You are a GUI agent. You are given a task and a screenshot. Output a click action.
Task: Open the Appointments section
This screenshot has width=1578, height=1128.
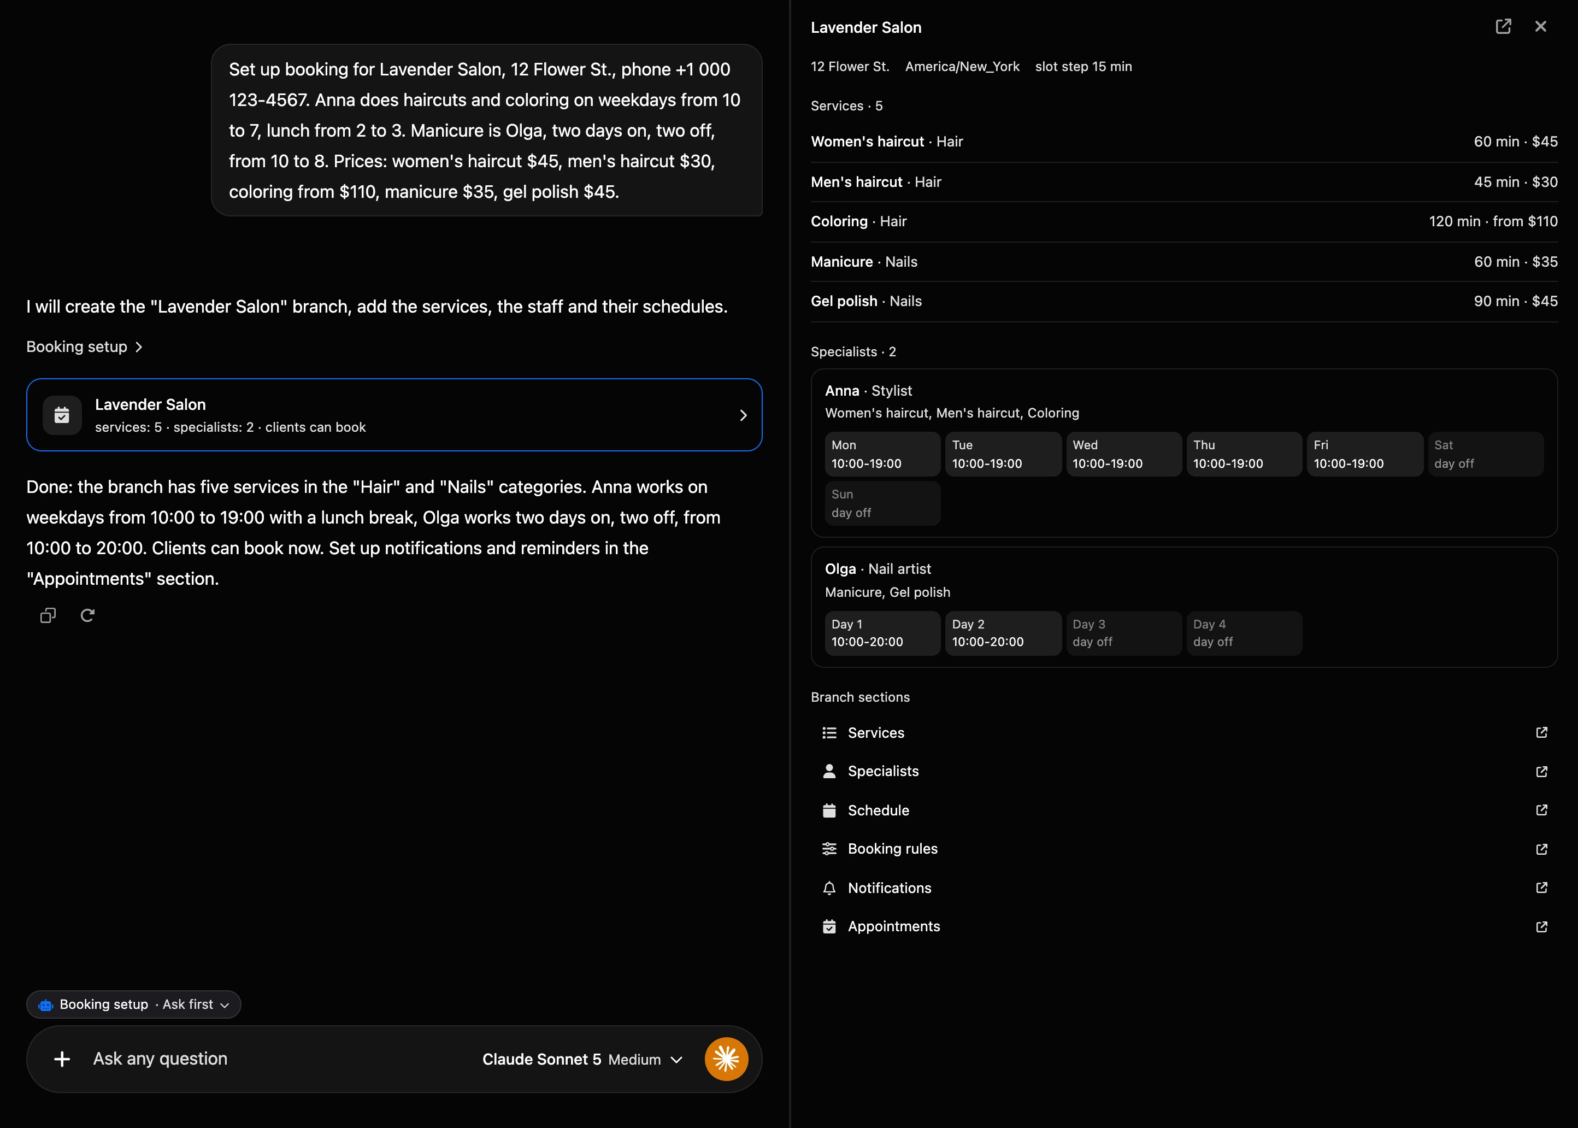click(1183, 926)
